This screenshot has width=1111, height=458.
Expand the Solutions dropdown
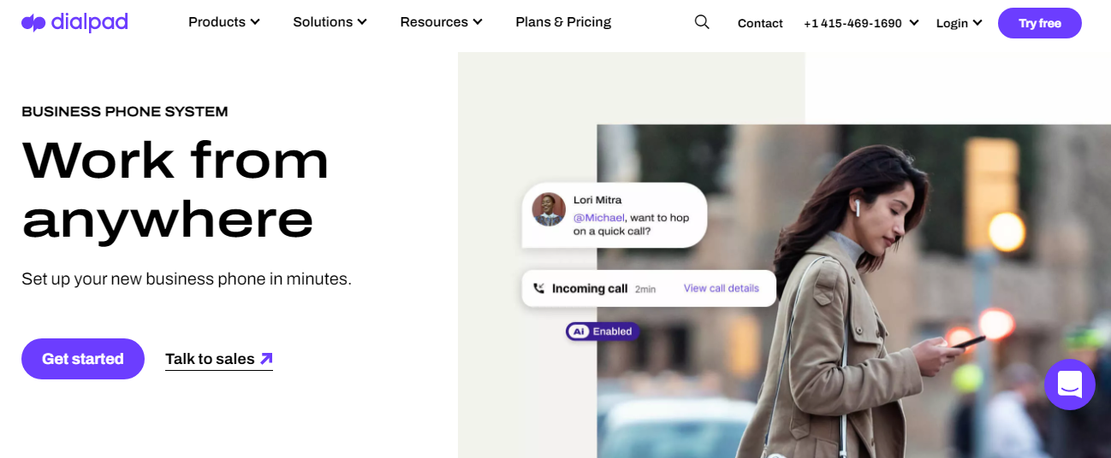(330, 22)
